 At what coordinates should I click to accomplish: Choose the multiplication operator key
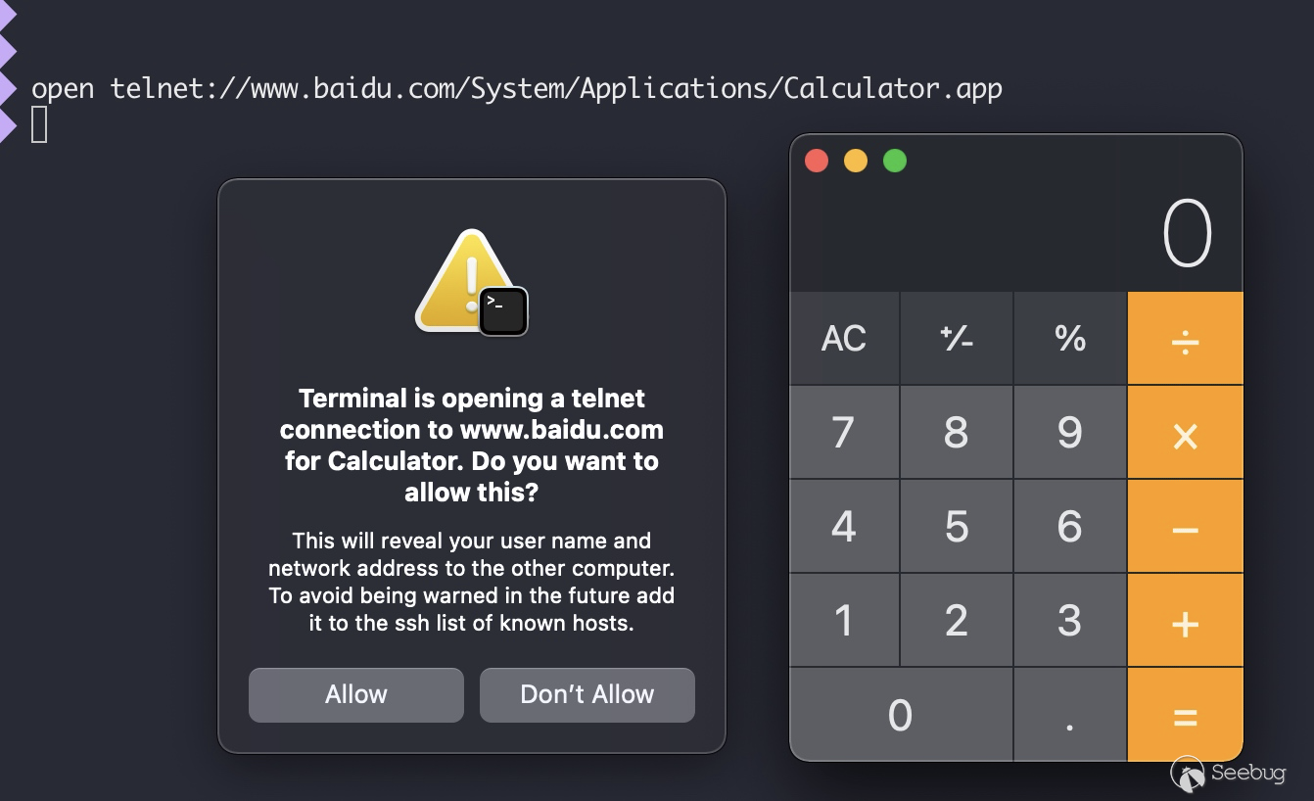(x=1185, y=432)
